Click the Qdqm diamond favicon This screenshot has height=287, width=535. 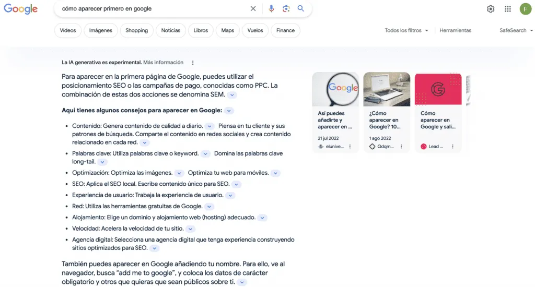[372, 147]
